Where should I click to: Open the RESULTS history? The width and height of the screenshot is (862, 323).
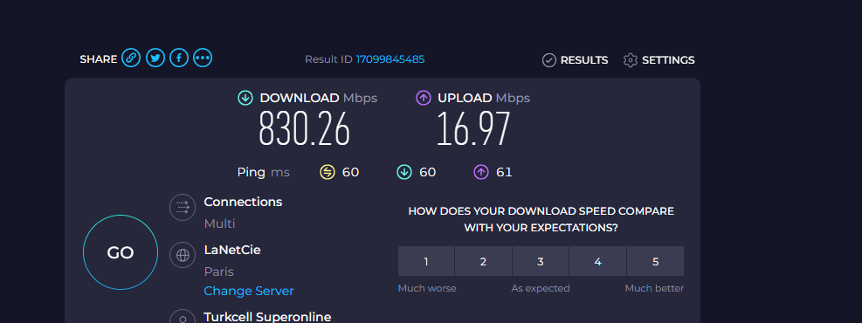pyautogui.click(x=583, y=60)
